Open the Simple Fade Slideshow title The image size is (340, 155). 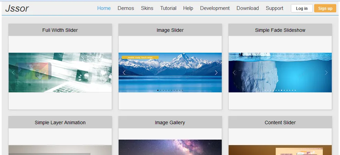tap(280, 30)
